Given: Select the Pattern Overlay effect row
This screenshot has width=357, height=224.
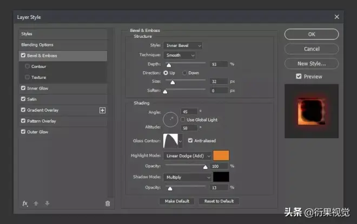Looking at the screenshot, I should pos(63,121).
